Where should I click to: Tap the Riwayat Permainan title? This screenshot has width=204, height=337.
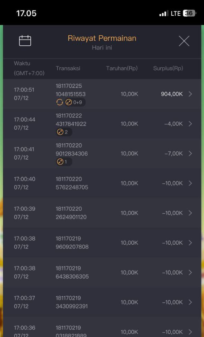pos(102,38)
